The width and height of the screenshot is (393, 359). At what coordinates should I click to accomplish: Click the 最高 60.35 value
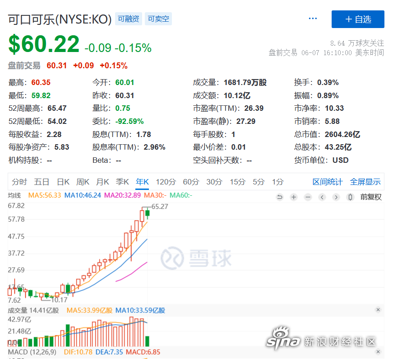pyautogui.click(x=41, y=82)
